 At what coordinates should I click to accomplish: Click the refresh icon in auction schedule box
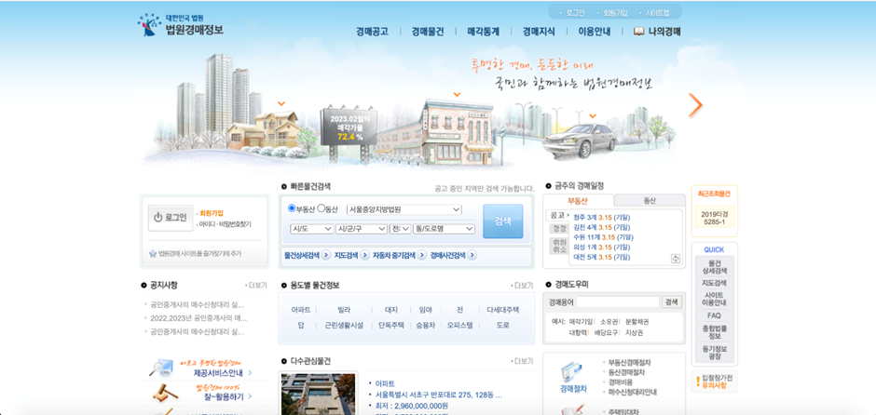[x=676, y=259]
